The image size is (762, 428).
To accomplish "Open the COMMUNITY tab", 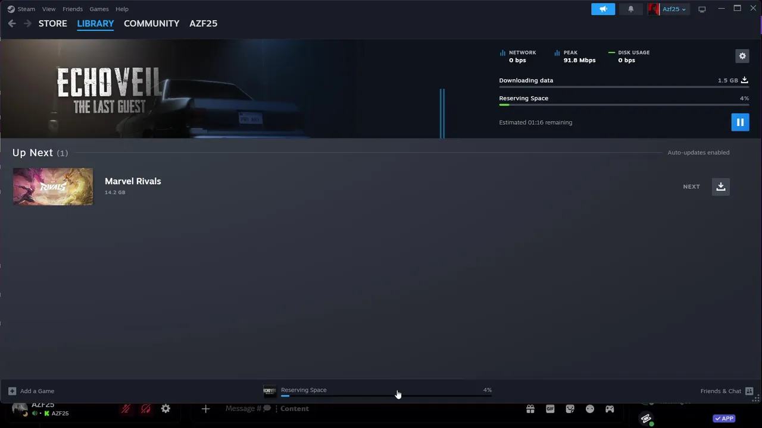I will click(151, 24).
